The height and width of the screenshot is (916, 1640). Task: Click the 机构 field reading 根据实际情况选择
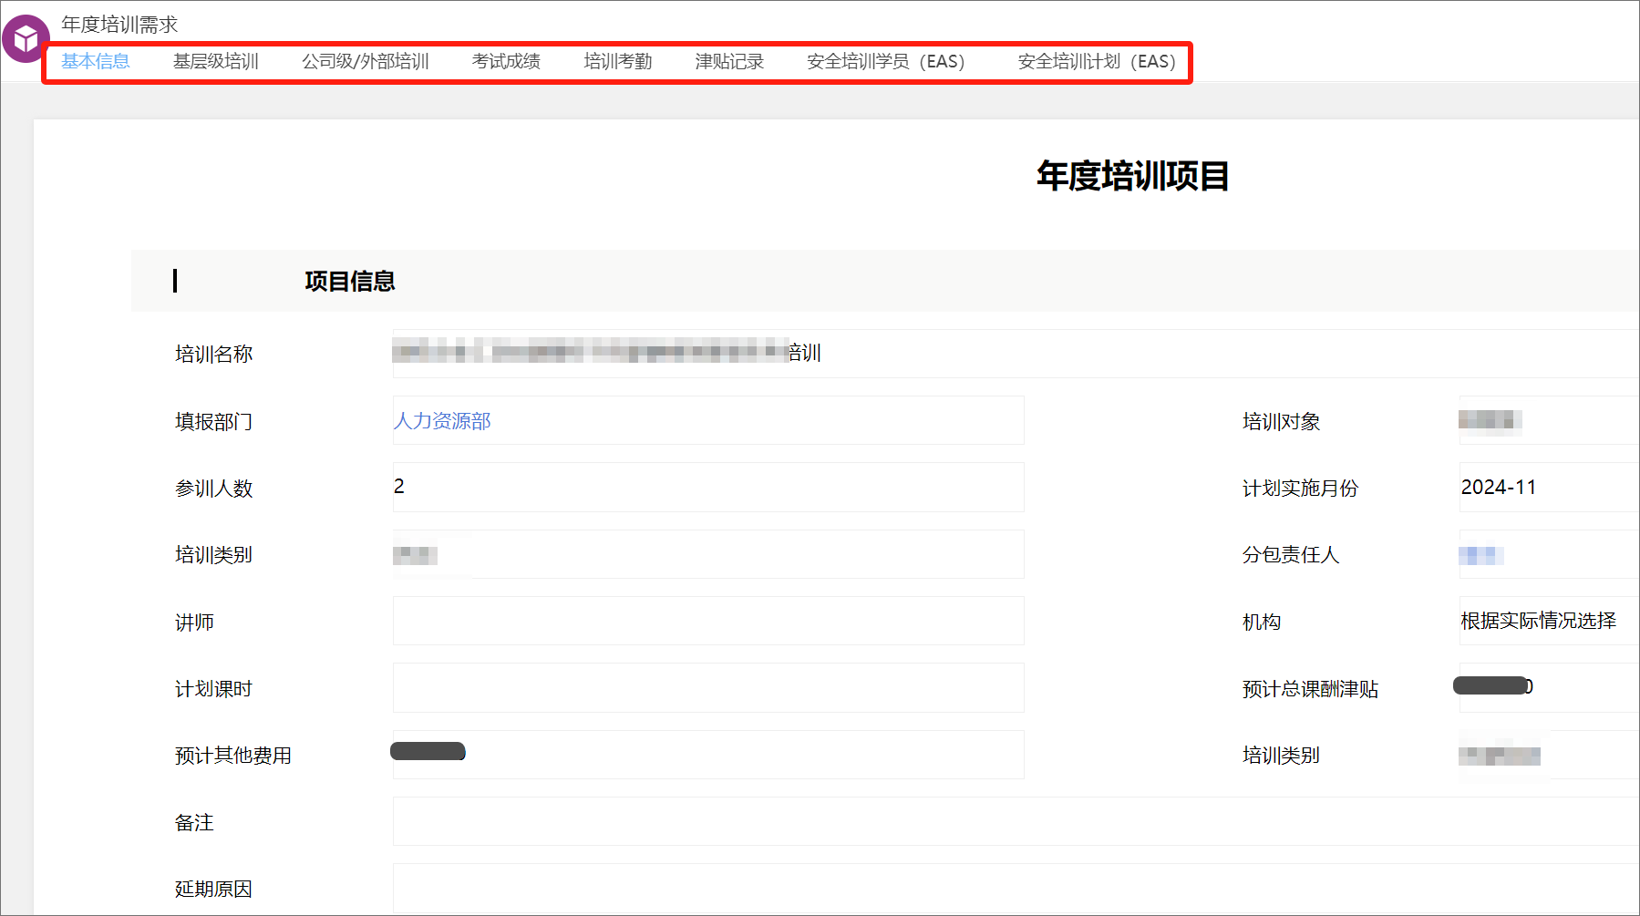point(1549,621)
